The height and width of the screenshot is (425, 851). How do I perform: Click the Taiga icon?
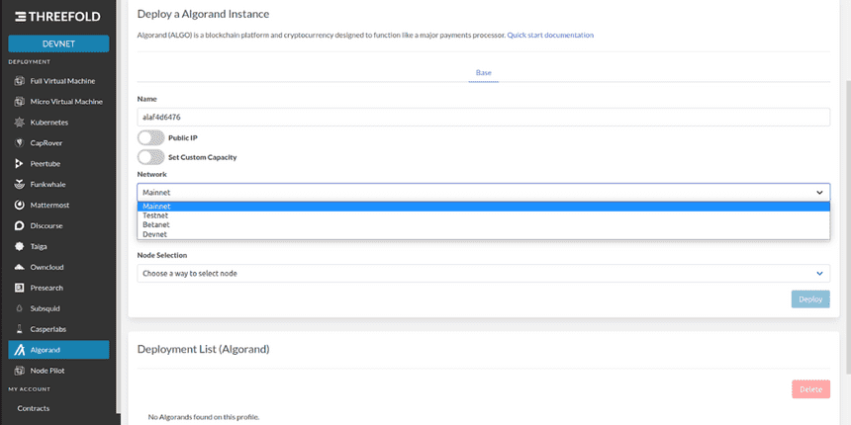[20, 246]
